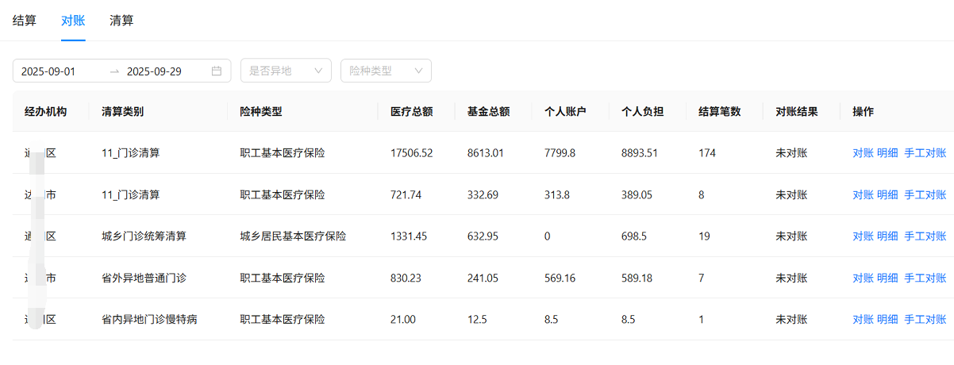The height and width of the screenshot is (365, 954).
Task: Click 对账 link in the 17506.52 row
Action: [x=863, y=153]
